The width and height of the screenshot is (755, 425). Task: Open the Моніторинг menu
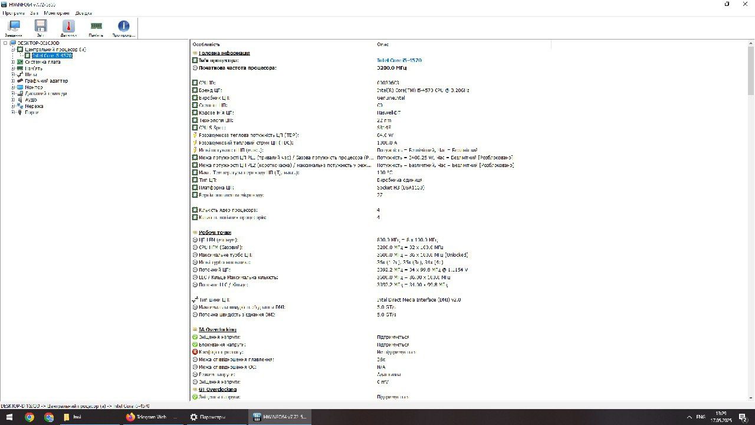(57, 13)
